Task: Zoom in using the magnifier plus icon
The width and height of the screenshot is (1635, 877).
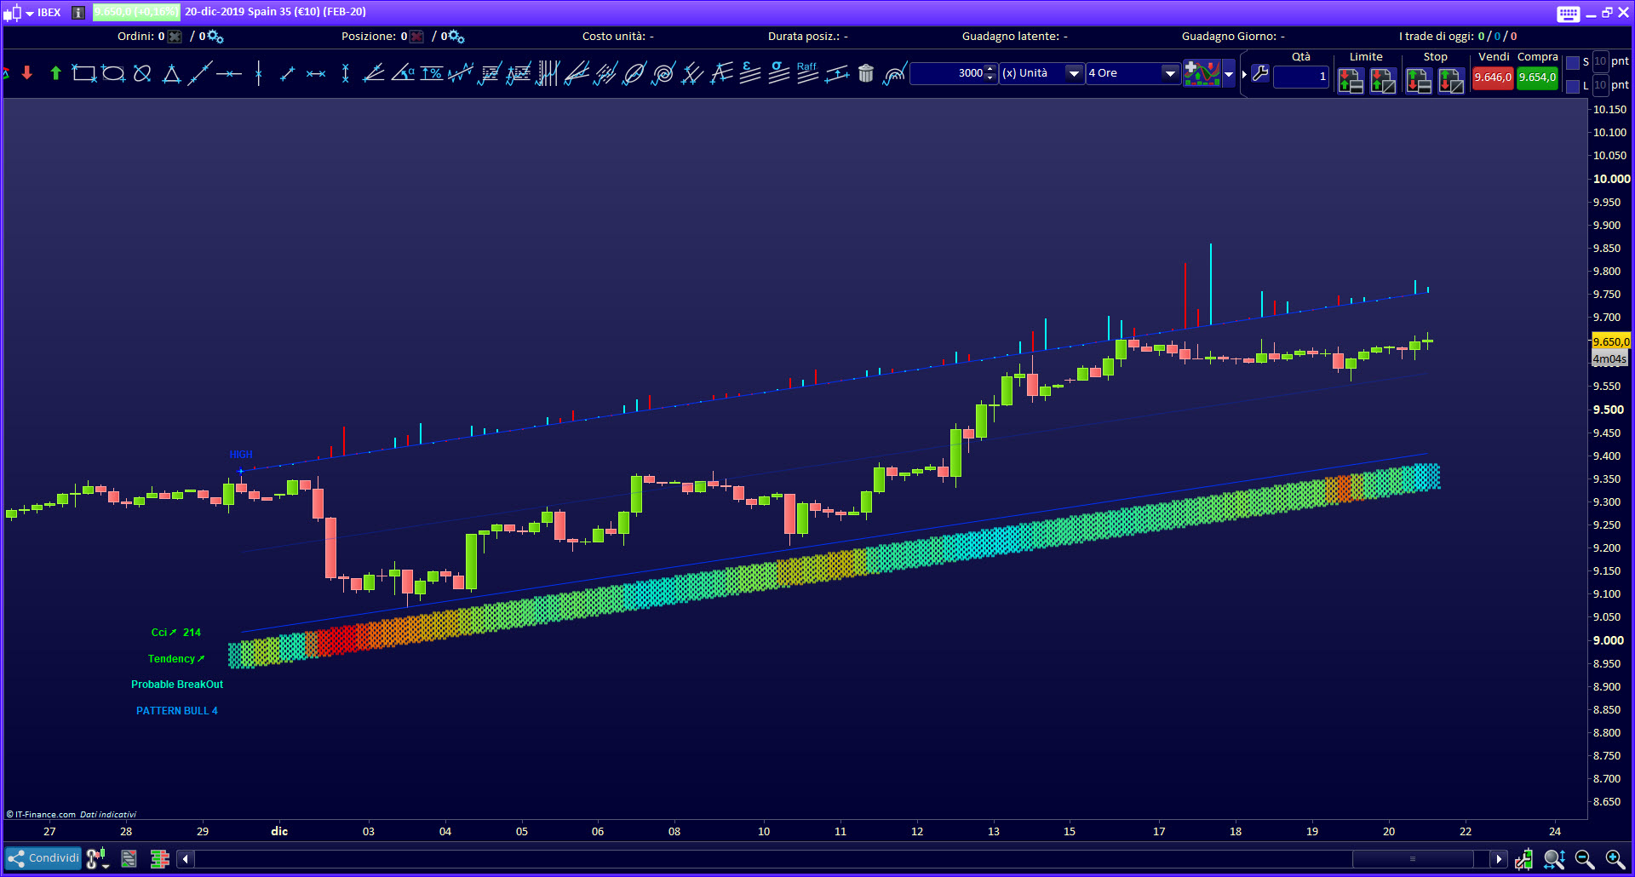Action: pos(1614,859)
